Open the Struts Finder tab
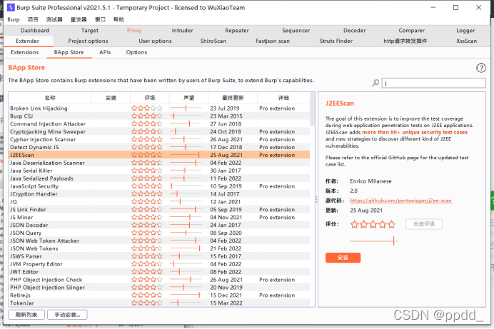 (336, 41)
